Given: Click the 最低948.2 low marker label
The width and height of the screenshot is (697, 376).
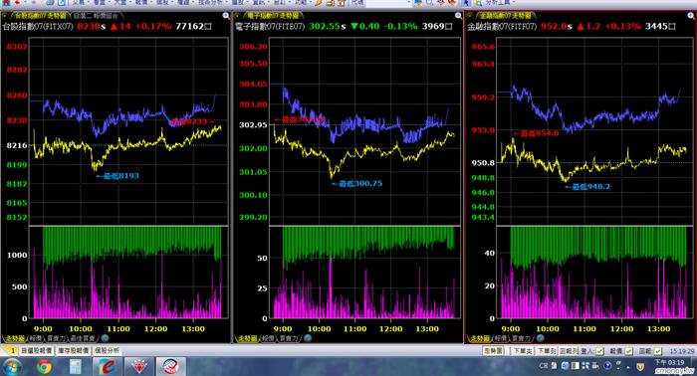Looking at the screenshot, I should 587,187.
